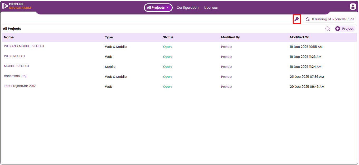Click the Status column header
The height and width of the screenshot is (165, 359).
tap(168, 37)
